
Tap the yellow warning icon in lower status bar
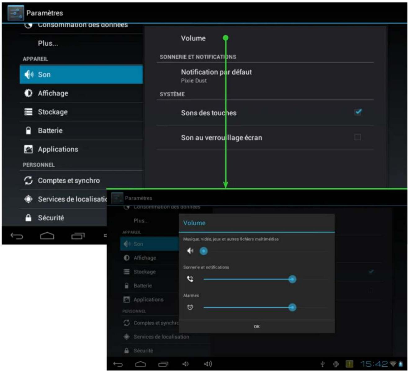coord(349,364)
